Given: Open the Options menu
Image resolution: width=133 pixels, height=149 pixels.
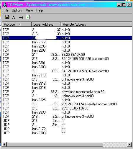Looking at the screenshot, I should (17, 10).
